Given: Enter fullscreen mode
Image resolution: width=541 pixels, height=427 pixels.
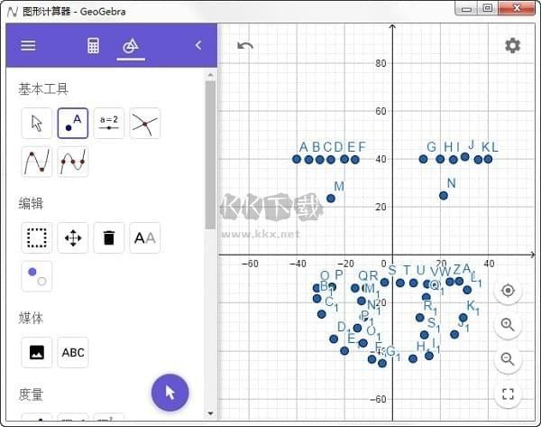Looking at the screenshot, I should [508, 394].
